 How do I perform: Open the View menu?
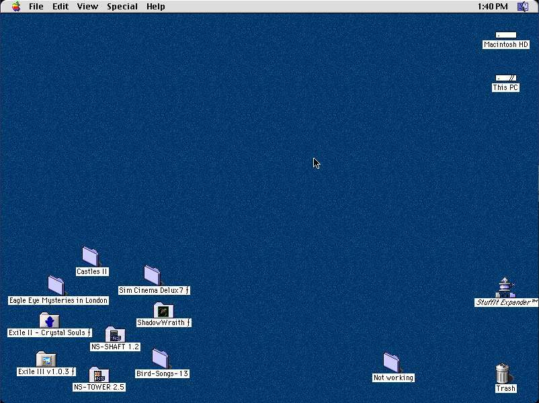(x=87, y=7)
